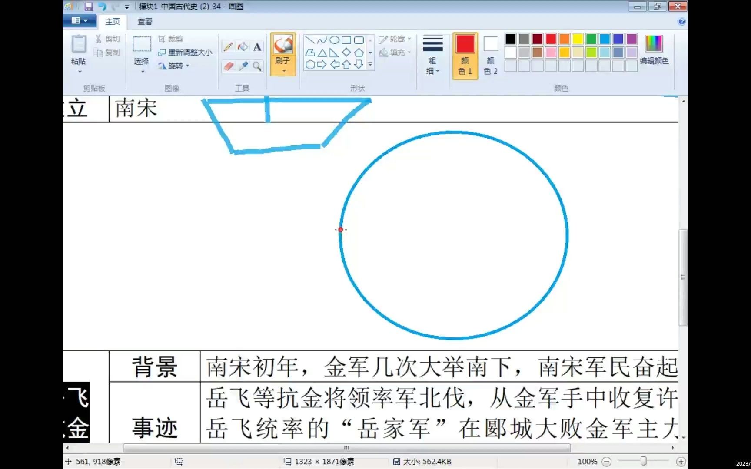Open the Paste (粘贴) dropdown arrow
Image resolution: width=751 pixels, height=469 pixels.
(80, 71)
